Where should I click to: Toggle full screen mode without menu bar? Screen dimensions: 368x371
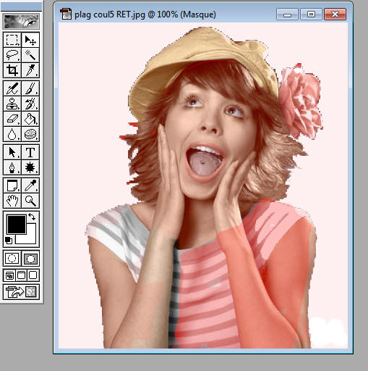point(33,275)
